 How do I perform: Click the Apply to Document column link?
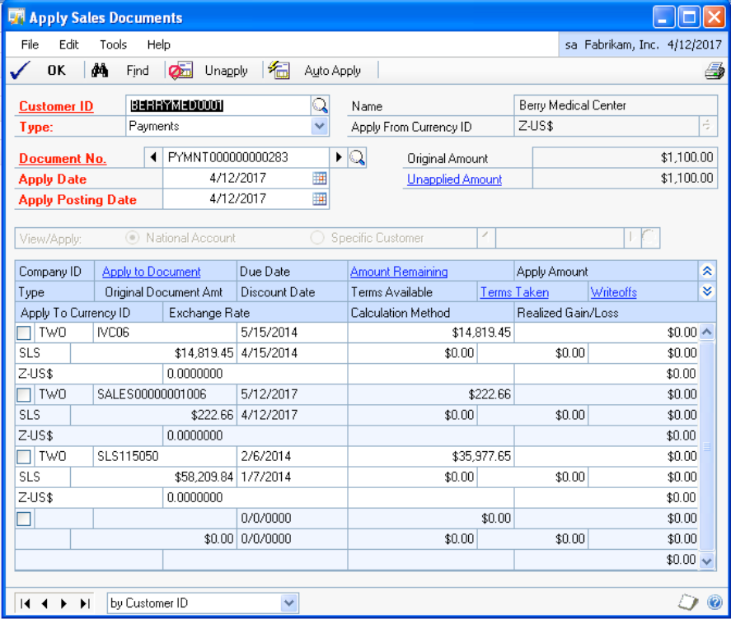152,272
